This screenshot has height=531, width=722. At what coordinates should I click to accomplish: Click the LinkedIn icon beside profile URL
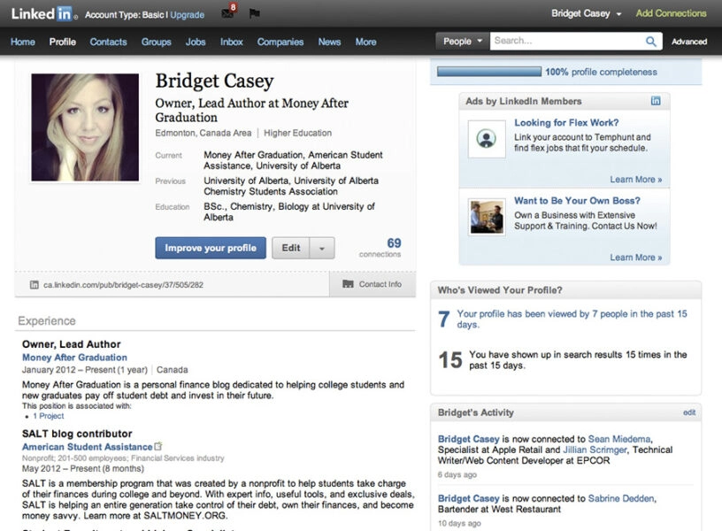(x=35, y=285)
